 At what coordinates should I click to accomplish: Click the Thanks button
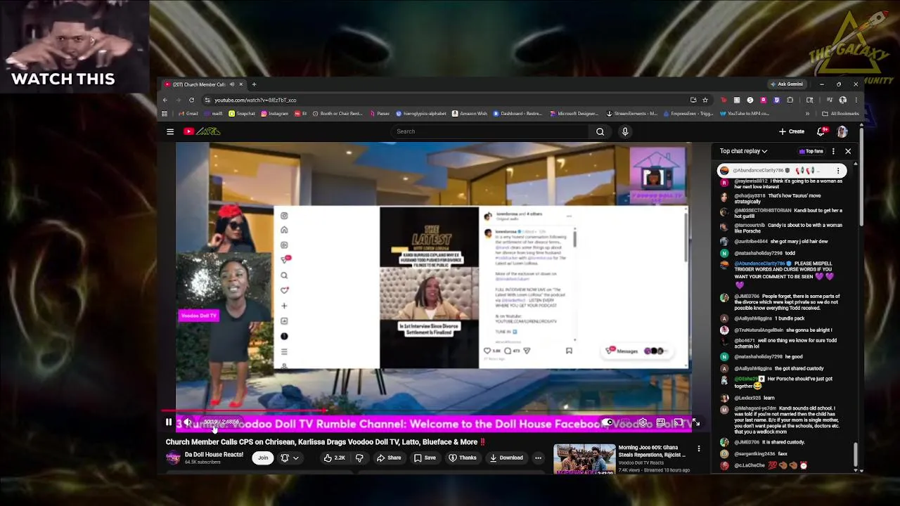pos(463,458)
